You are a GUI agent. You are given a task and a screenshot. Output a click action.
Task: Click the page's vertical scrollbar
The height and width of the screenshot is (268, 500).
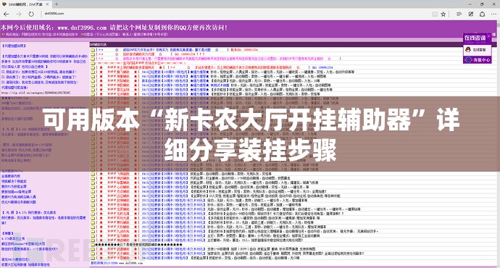(498, 143)
